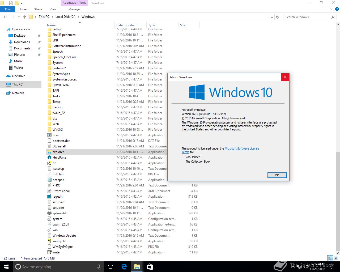
Task: Open Downloads in Quick access
Action: pos(22,42)
